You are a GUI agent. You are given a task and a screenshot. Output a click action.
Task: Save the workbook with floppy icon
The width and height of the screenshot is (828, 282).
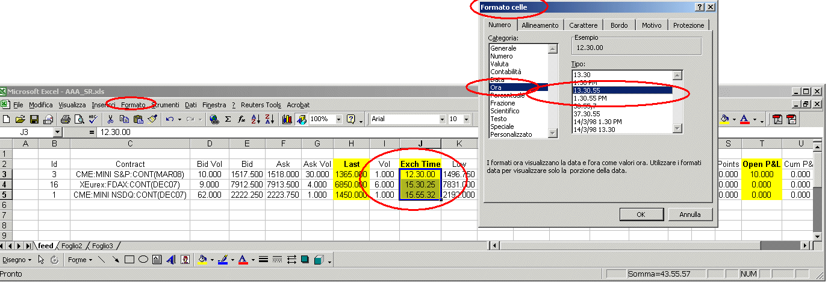coord(34,119)
